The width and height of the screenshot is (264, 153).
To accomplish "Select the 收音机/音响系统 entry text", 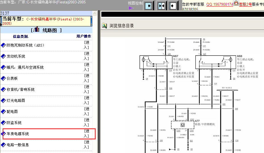I will pyautogui.click(x=20, y=89).
